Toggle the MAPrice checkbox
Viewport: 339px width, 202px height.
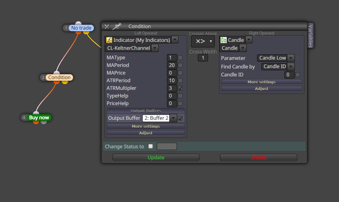click(180, 73)
